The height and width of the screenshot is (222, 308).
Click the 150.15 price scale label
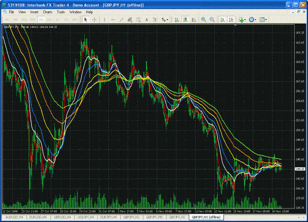(300, 130)
